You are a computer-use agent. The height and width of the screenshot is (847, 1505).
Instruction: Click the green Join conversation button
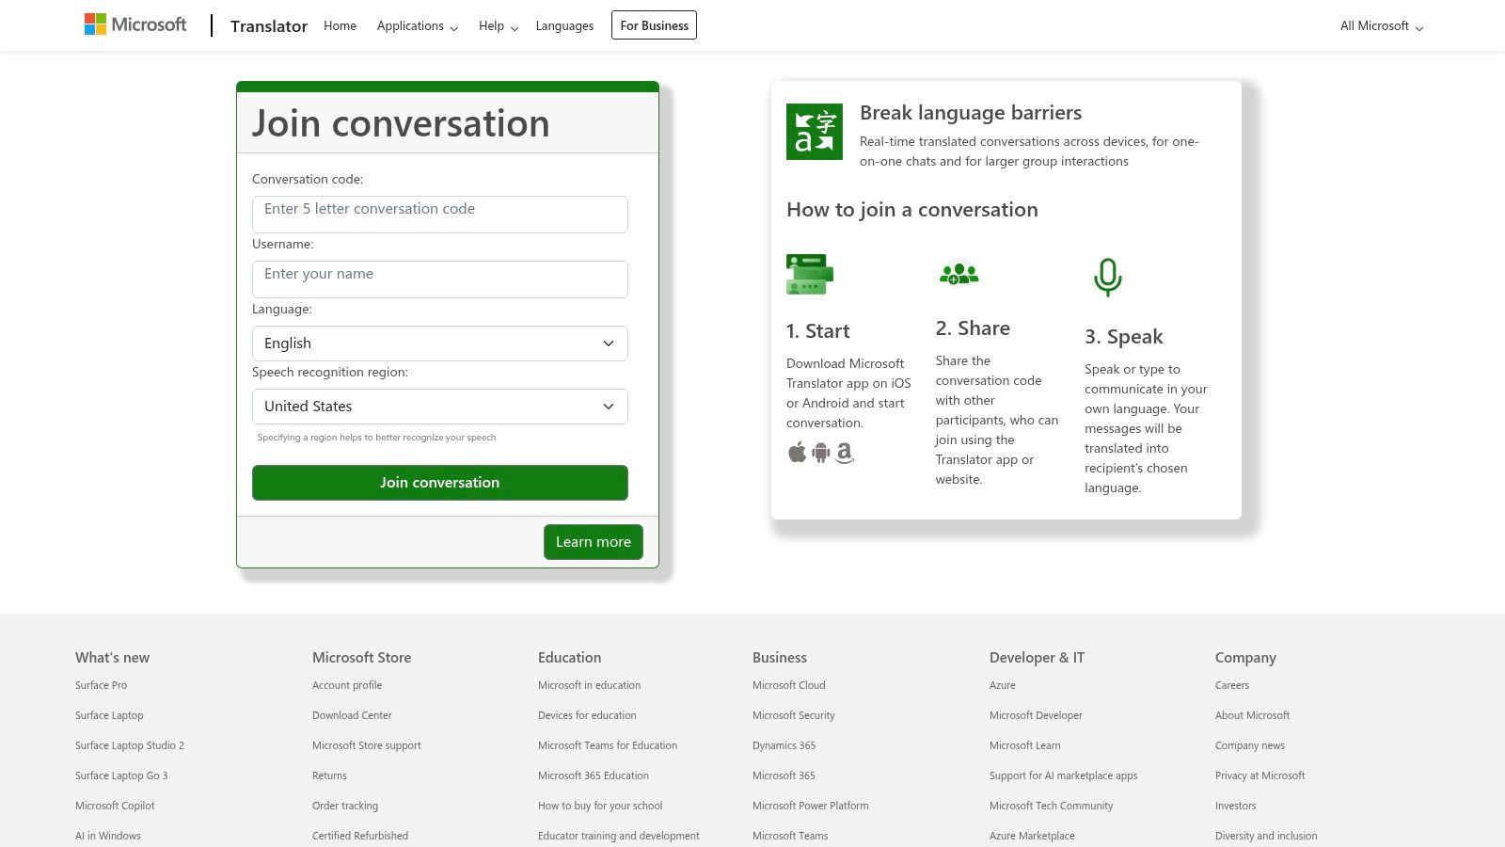coord(440,483)
